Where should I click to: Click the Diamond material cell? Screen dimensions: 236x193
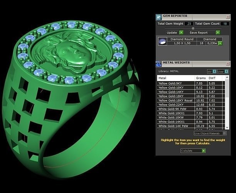point(210,39)
